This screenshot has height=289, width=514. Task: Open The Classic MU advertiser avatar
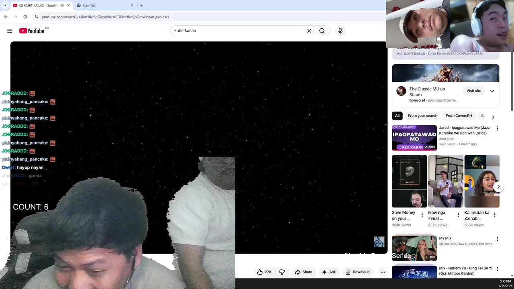tap(401, 91)
